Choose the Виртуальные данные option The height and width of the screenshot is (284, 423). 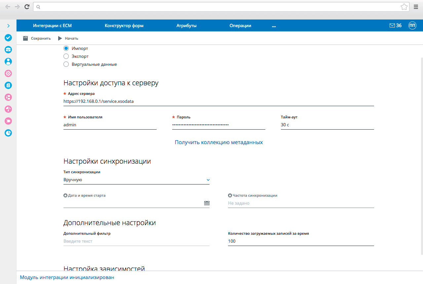click(66, 64)
